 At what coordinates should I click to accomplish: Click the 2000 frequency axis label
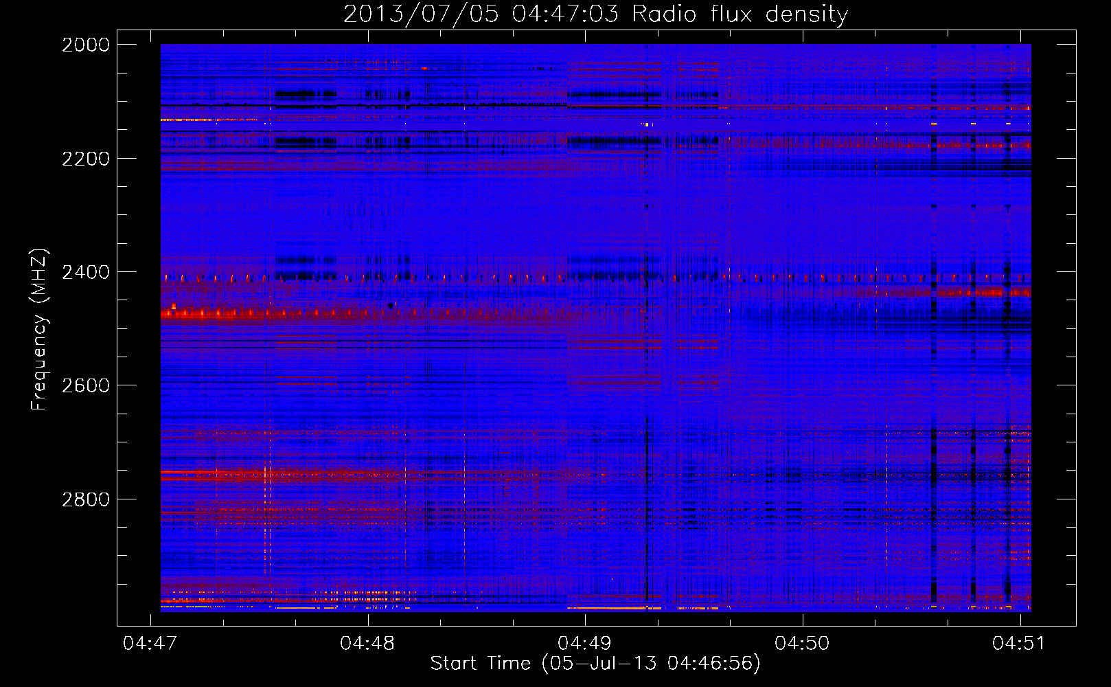[86, 45]
